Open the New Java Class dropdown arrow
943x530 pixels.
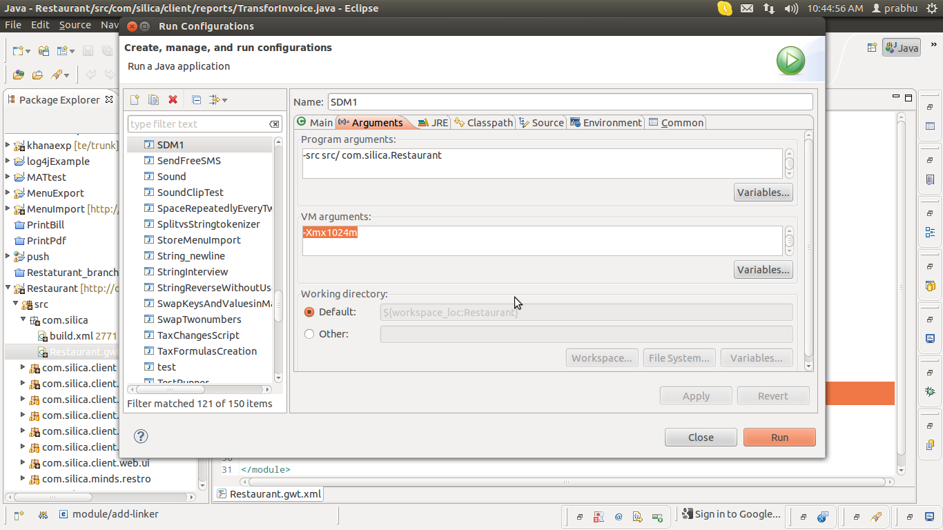point(72,51)
